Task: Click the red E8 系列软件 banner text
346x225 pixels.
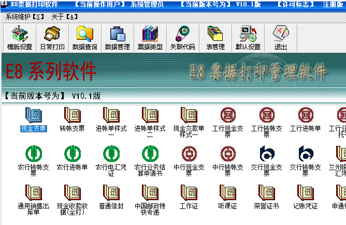Action: coord(51,71)
